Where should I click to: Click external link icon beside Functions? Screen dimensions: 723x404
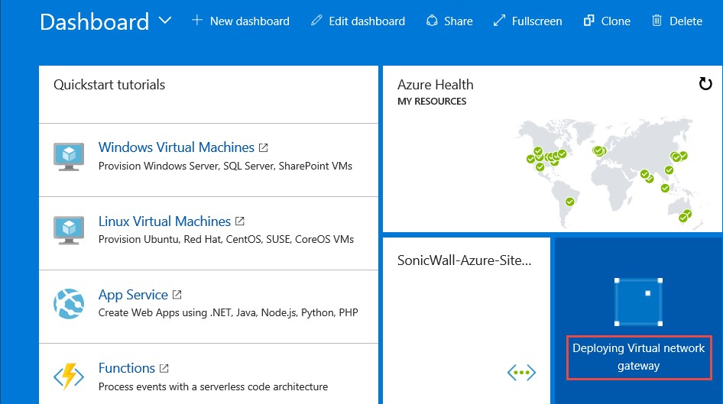click(x=164, y=368)
